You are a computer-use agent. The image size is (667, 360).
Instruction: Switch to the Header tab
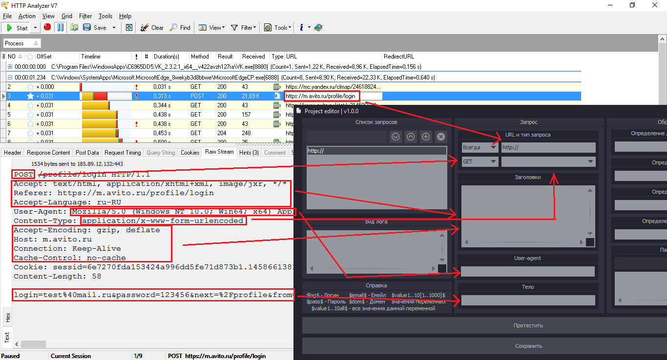[x=13, y=153]
